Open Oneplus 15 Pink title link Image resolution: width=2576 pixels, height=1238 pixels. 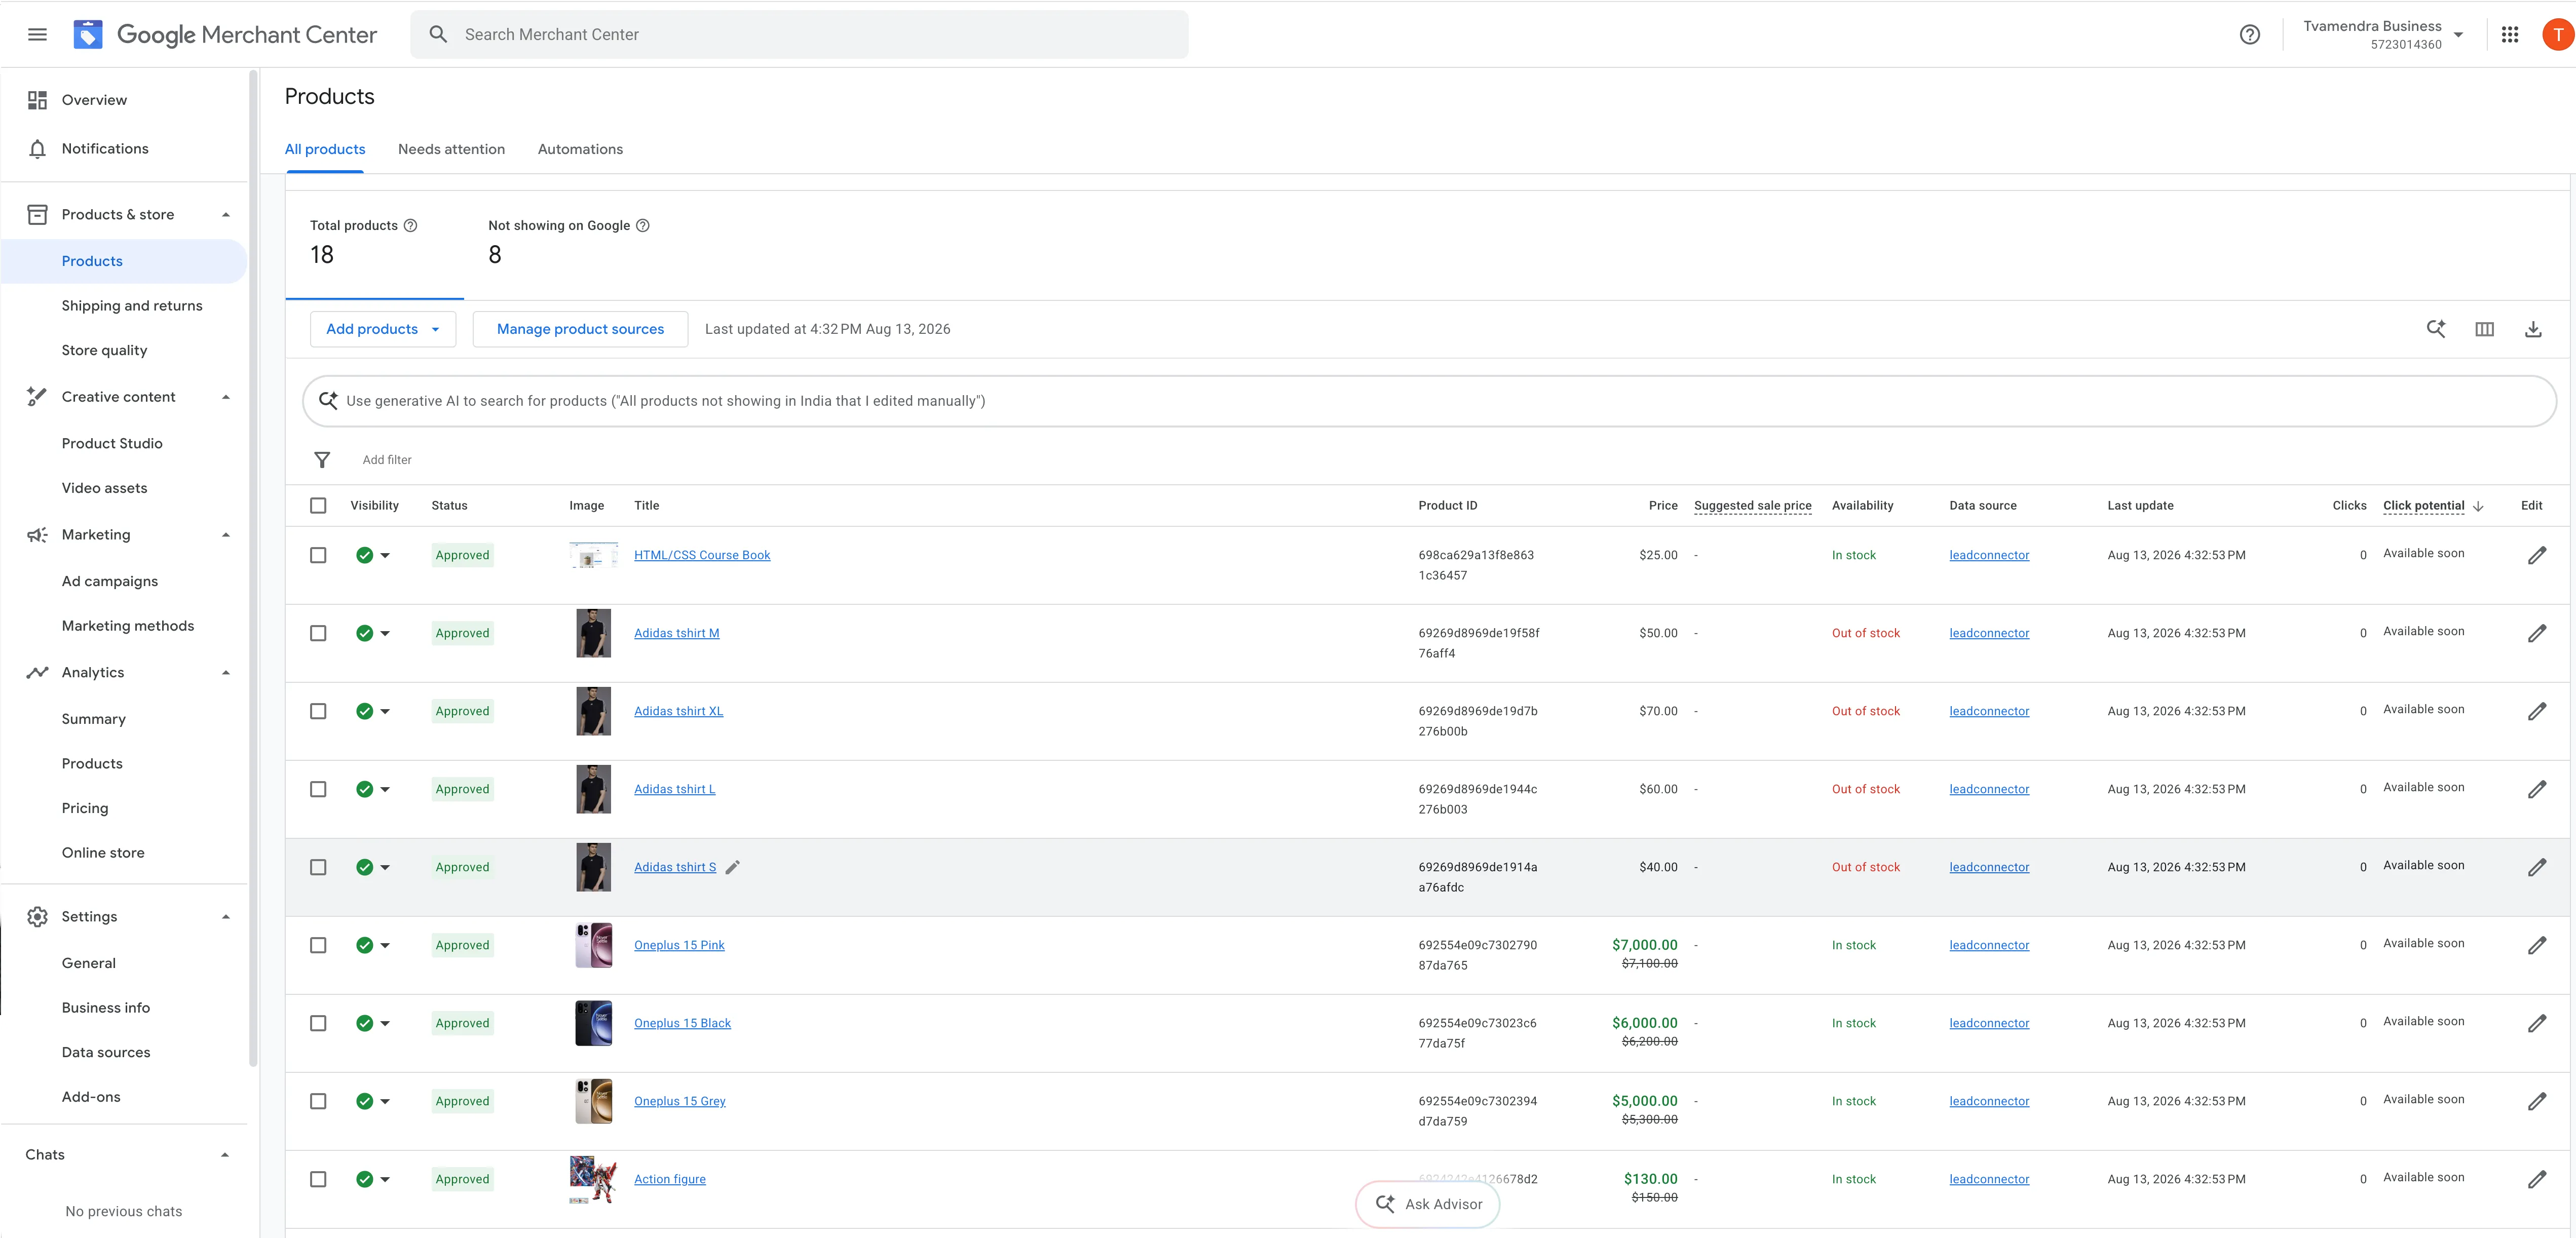click(x=679, y=945)
